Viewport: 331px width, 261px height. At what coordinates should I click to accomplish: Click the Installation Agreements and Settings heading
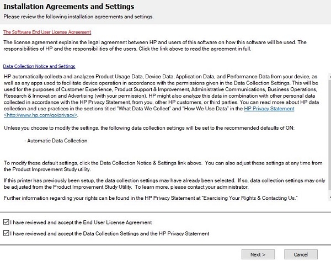[69, 6]
